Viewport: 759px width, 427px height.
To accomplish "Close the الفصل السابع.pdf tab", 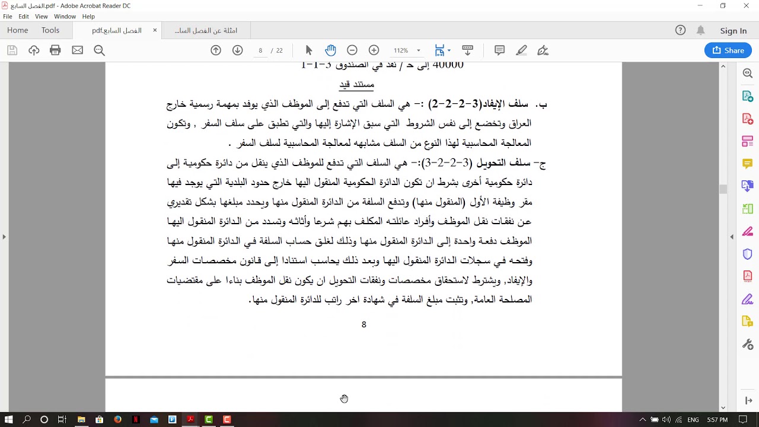I will pyautogui.click(x=155, y=30).
